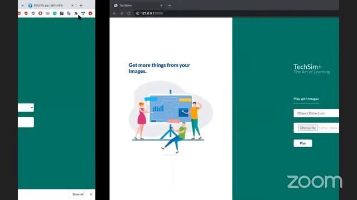Go forward in the dark browser
Image resolution: width=357 pixels, height=200 pixels.
(122, 13)
